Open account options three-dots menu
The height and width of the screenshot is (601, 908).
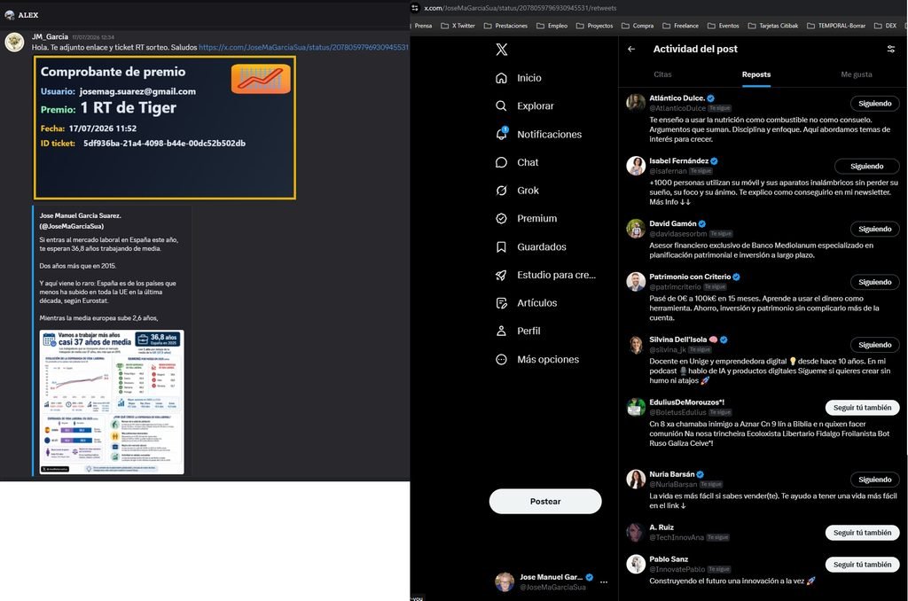(604, 581)
